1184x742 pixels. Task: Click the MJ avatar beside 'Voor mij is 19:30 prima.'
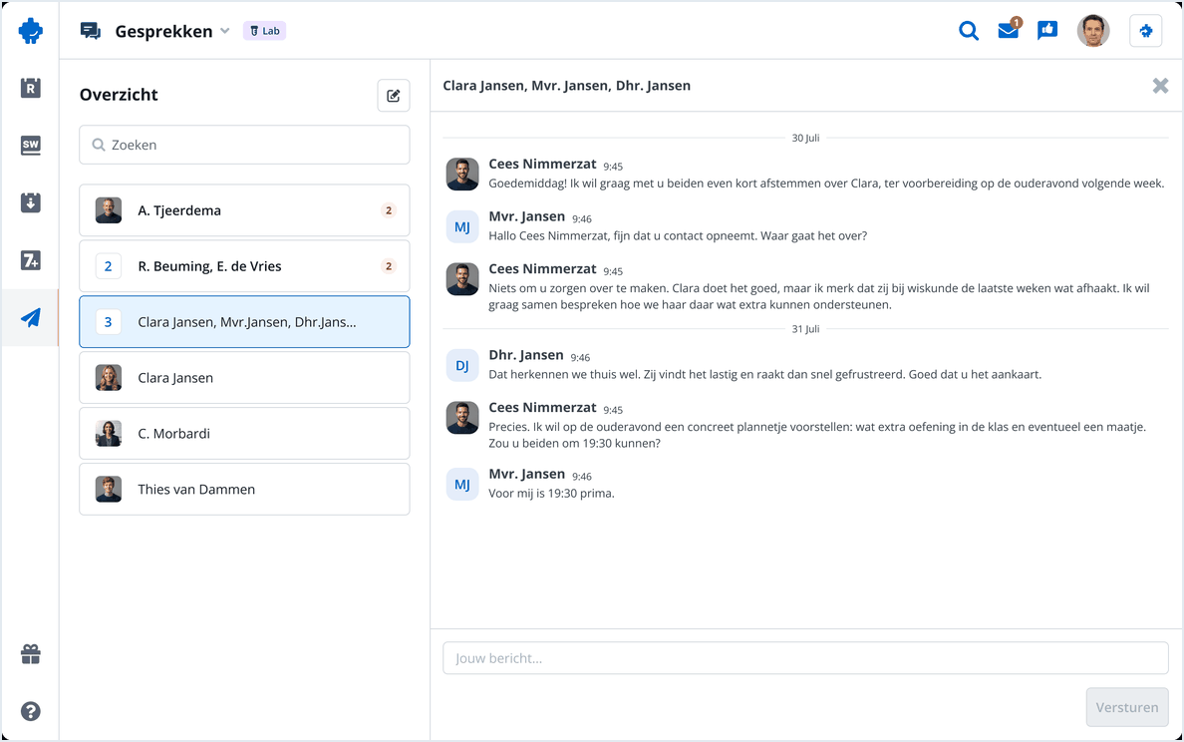(x=462, y=485)
